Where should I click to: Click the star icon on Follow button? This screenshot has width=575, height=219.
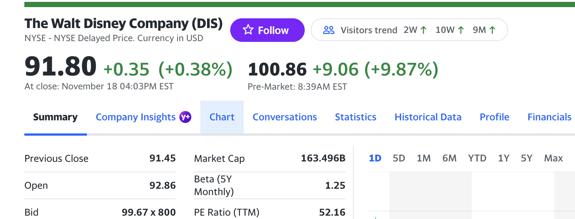248,30
